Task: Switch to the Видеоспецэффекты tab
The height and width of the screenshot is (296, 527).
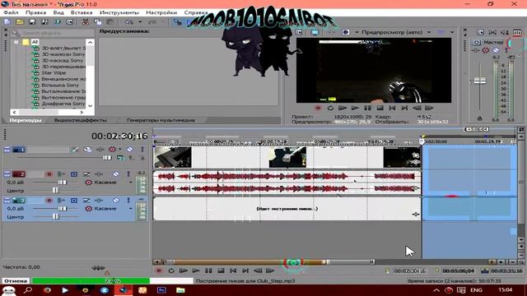Action: (81, 120)
